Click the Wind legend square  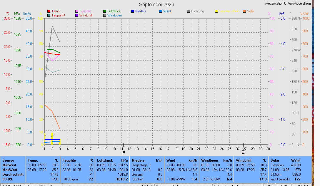coord(161,11)
